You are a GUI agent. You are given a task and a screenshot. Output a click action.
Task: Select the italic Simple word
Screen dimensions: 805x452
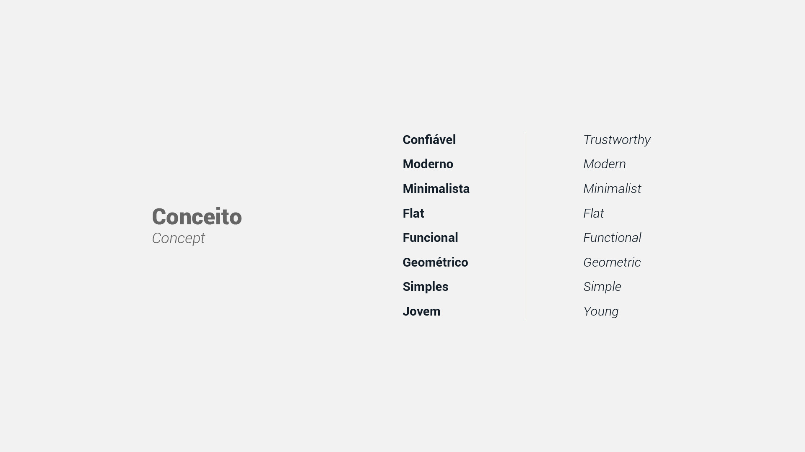(602, 287)
